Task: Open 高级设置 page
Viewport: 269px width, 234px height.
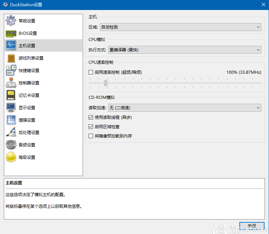Action: pos(43,157)
